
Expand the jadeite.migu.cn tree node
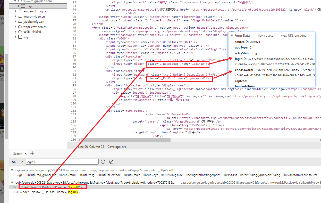point(15,21)
